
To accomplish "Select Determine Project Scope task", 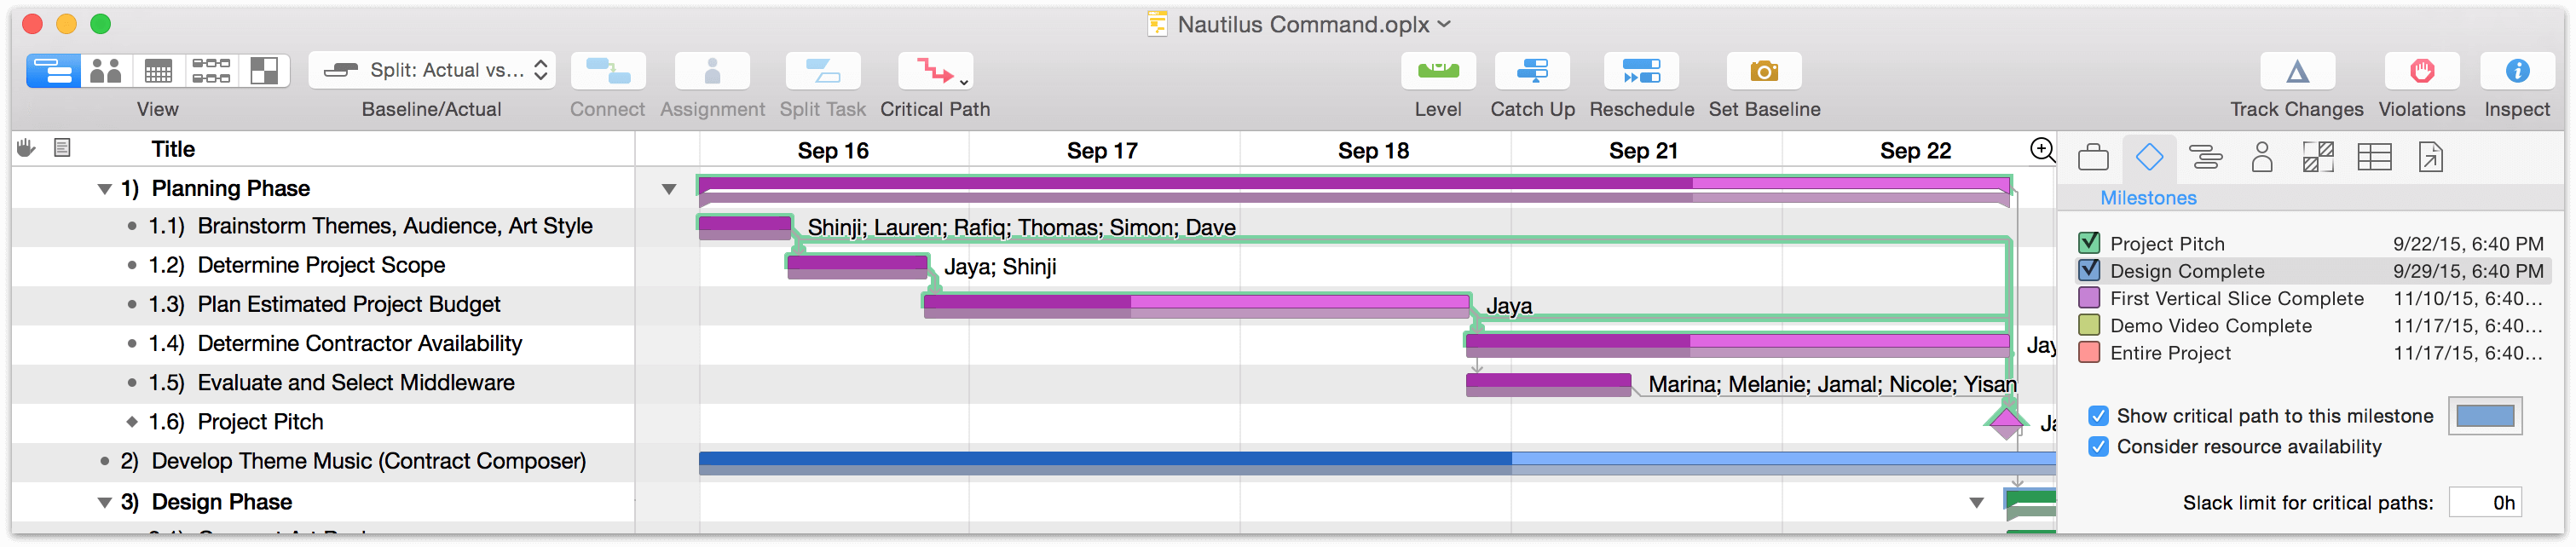I will 322,265.
